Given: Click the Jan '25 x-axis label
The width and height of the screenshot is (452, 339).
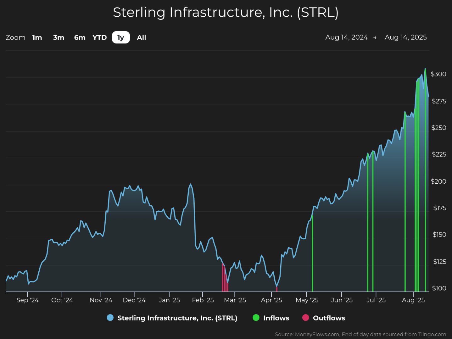Looking at the screenshot, I should coord(169,300).
